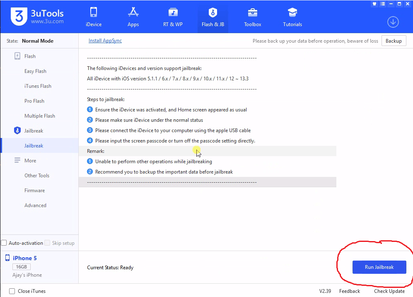The height and width of the screenshot is (297, 413).
Task: Open the title bar list menu icon
Action: pos(383,4)
